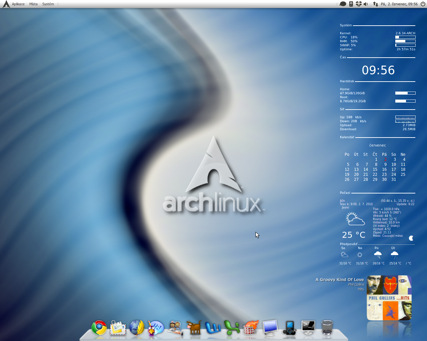This screenshot has height=341, width=427.
Task: Open the mail client dock icon
Action: pos(118,328)
